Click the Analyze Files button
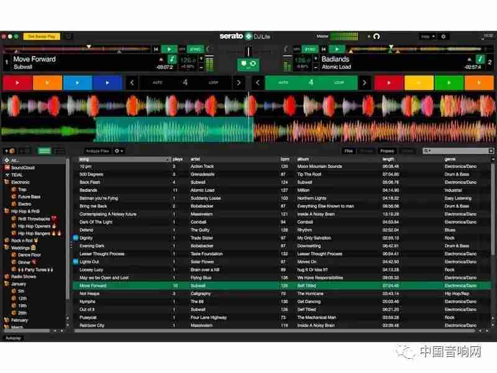This screenshot has width=497, height=373. click(98, 151)
